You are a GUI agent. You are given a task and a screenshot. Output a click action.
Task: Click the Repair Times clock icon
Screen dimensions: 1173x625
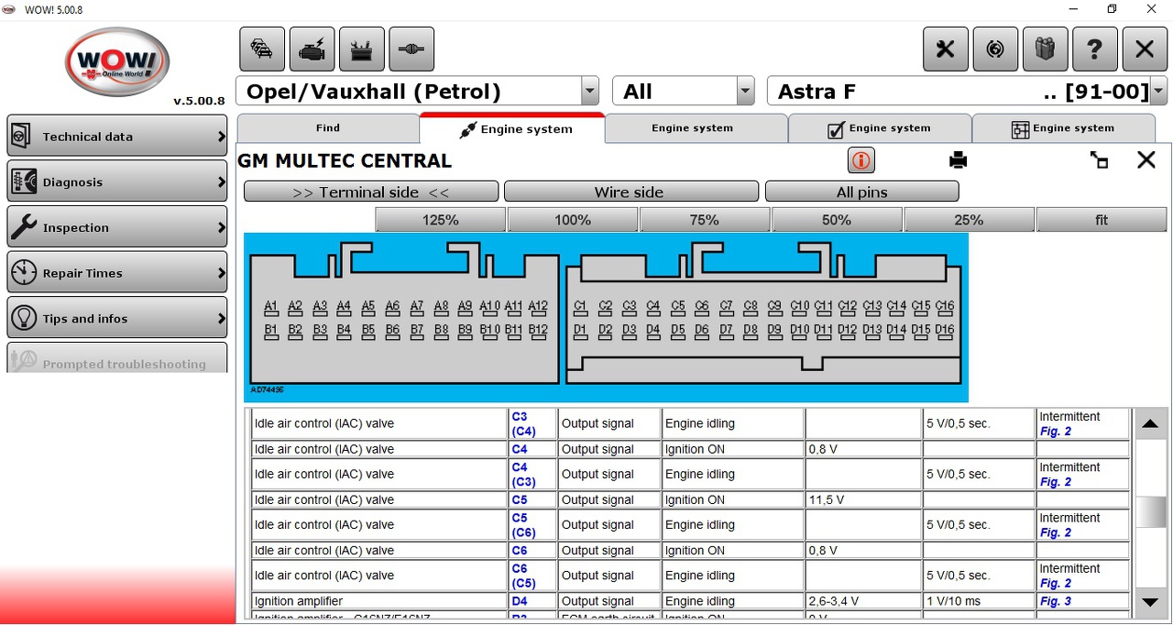click(x=24, y=273)
